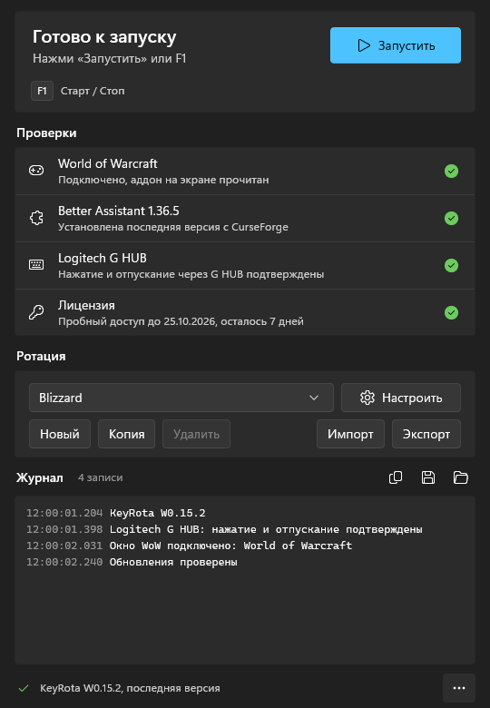Click log line 'Logitech G HUB: нажатие и отпускание подтверждены'
This screenshot has height=708, width=490.
click(x=266, y=529)
